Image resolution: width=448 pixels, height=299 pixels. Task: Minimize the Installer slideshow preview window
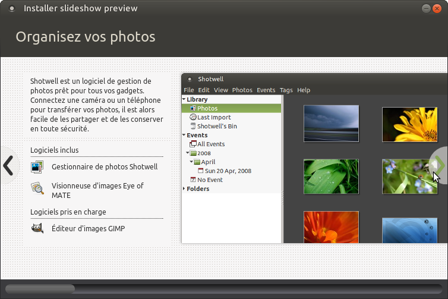[426, 8]
